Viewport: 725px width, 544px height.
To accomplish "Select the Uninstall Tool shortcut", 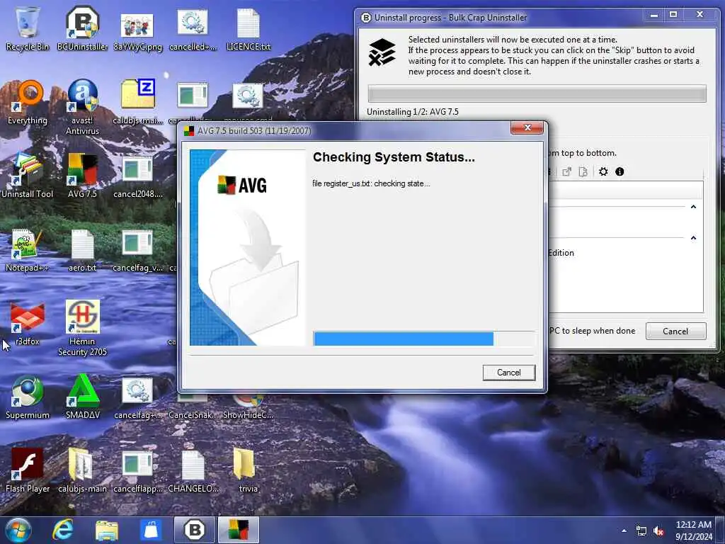I will pos(28,176).
